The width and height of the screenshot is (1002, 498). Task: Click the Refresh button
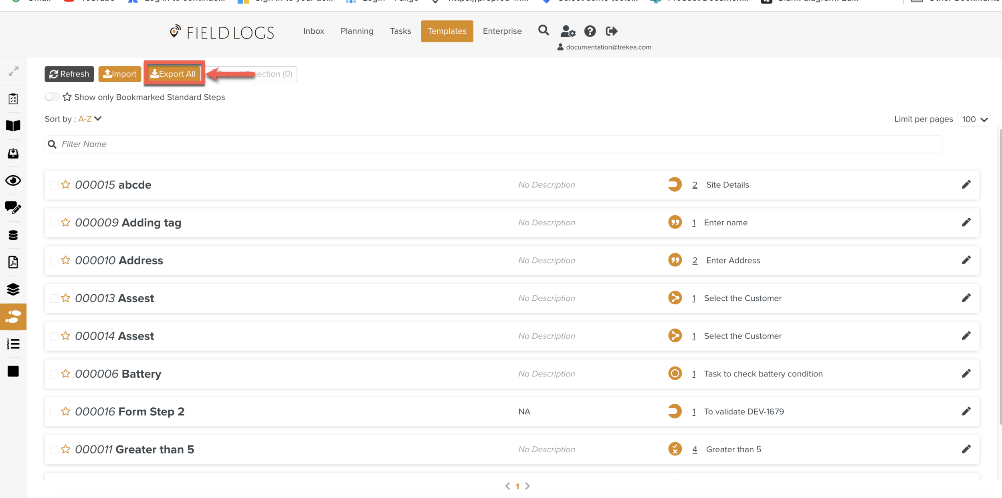69,74
